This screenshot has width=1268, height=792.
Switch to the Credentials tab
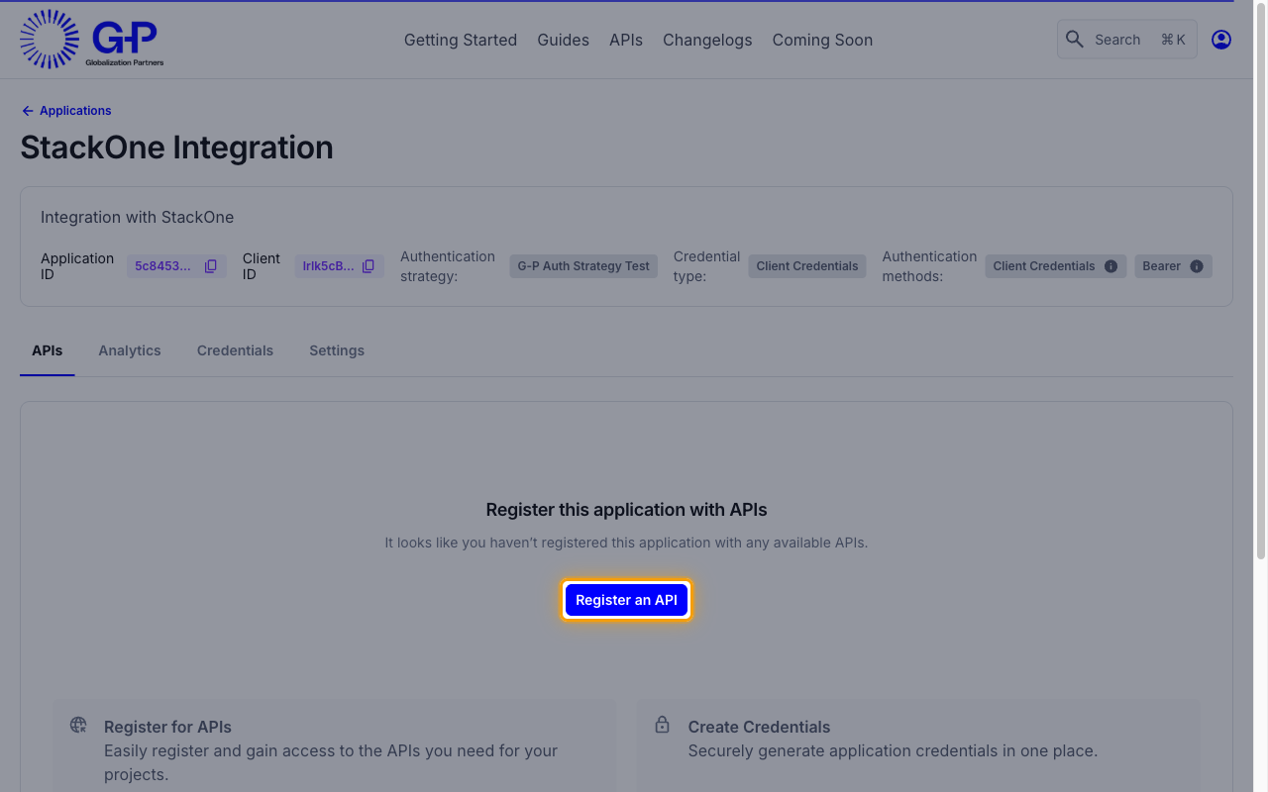(x=235, y=350)
